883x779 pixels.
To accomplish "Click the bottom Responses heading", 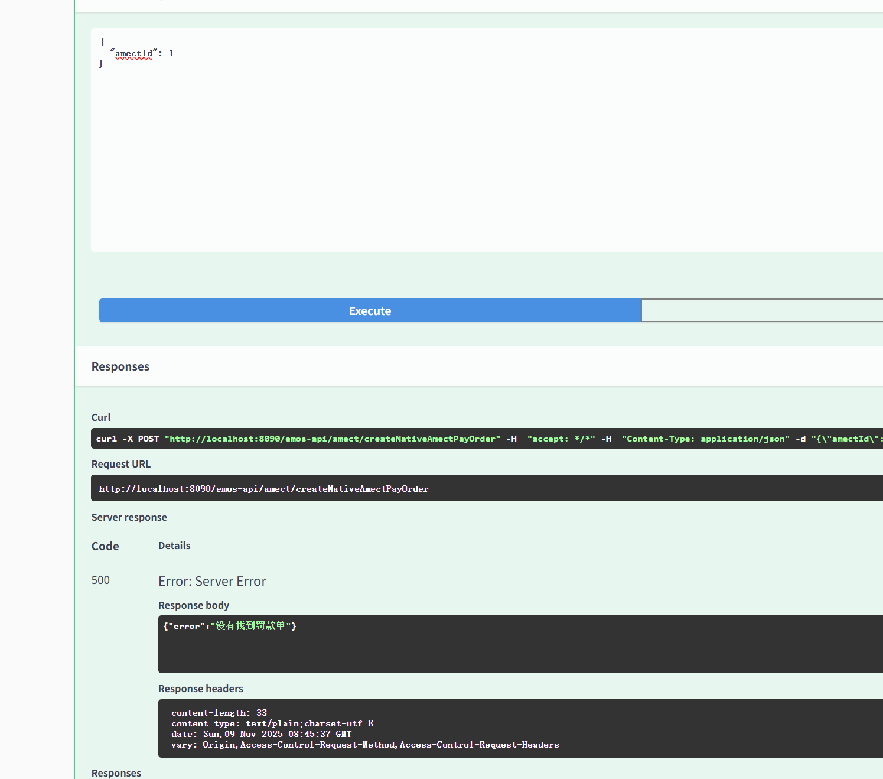I will 116,773.
